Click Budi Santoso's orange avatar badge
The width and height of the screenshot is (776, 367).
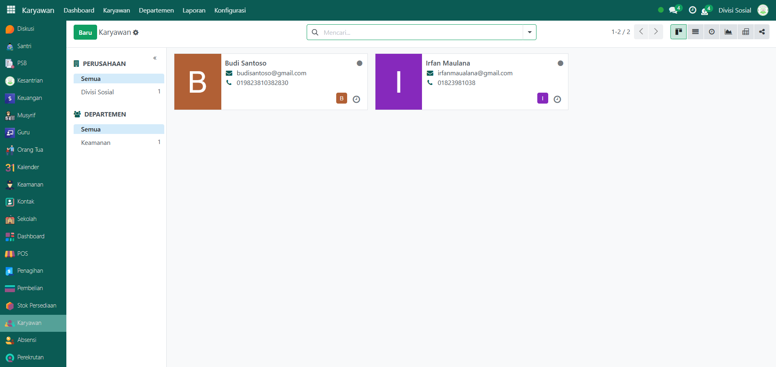[341, 98]
